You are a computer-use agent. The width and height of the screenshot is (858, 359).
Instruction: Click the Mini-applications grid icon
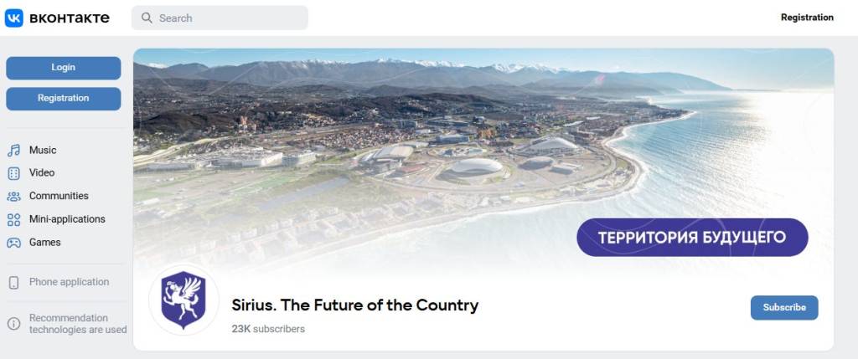pos(14,219)
